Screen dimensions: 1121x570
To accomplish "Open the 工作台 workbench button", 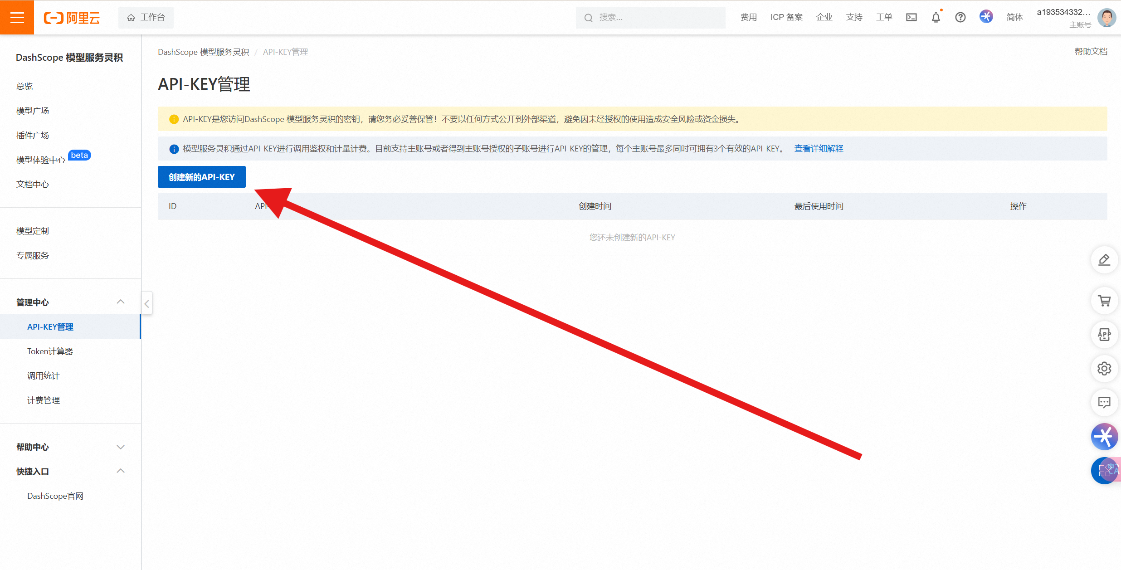I will click(x=146, y=17).
